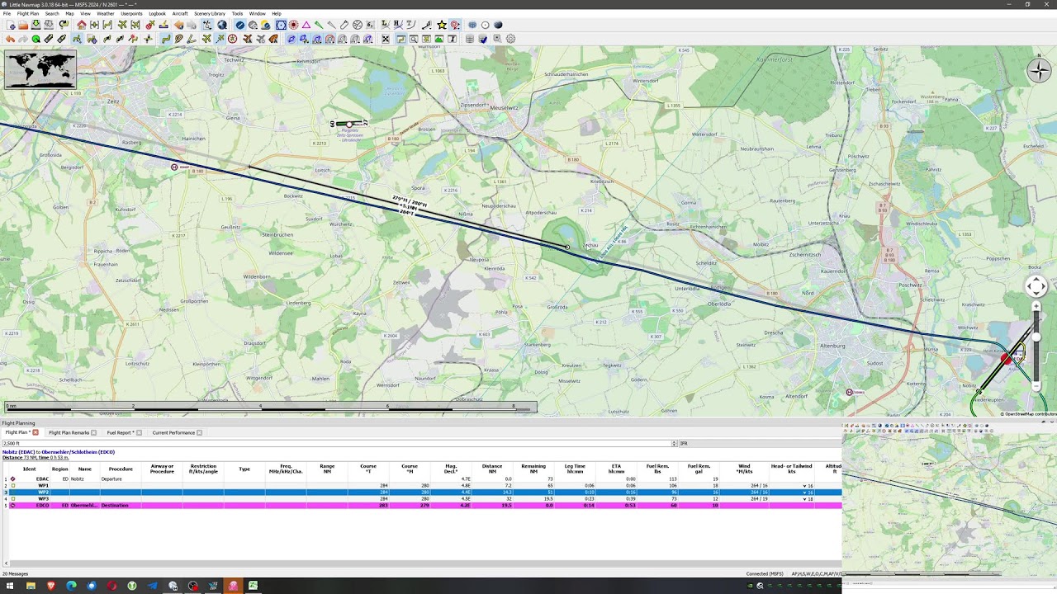Sort by the Ident column header

click(x=30, y=469)
